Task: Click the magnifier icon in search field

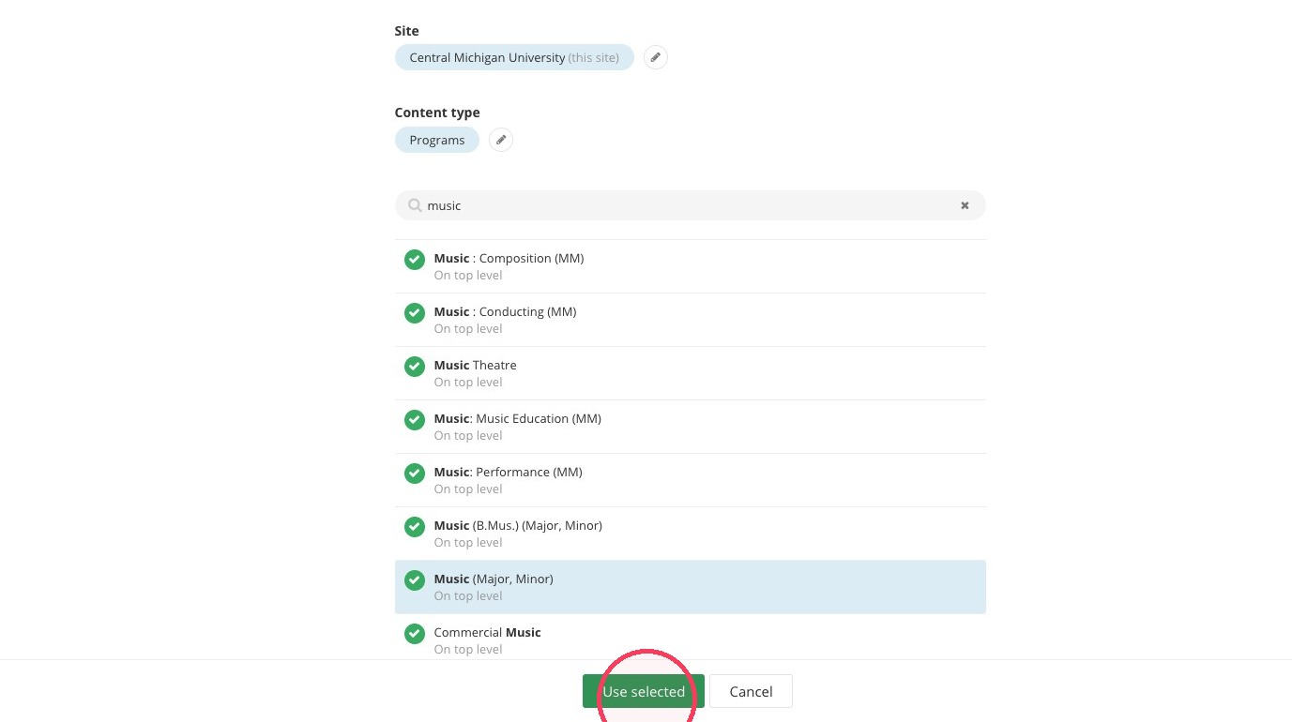Action: pos(415,205)
